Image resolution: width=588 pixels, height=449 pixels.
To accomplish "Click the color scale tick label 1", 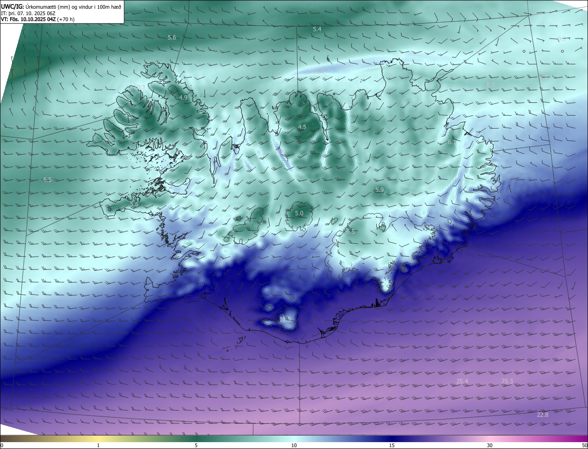I will click(98, 445).
